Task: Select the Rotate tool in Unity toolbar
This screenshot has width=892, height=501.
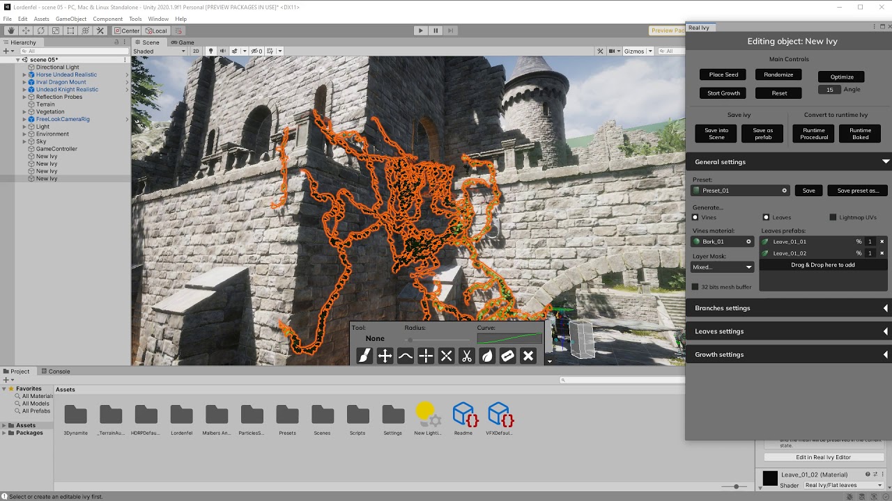Action: (40, 31)
